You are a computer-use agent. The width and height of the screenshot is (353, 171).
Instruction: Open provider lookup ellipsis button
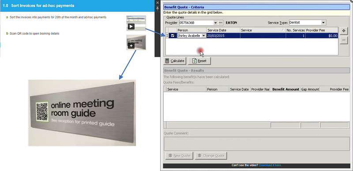pos(221,23)
